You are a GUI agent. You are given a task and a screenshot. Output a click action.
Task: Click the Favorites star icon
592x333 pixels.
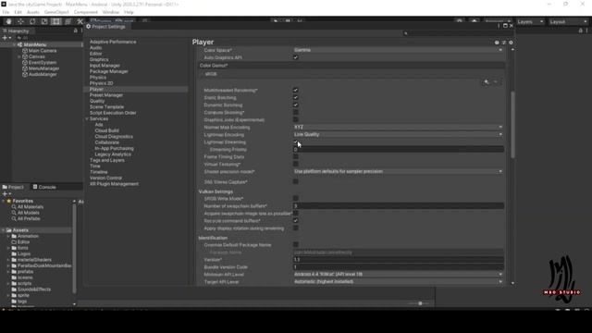coord(9,201)
